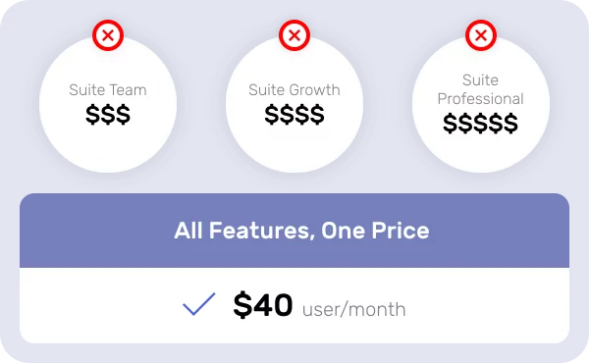Screen dimensions: 589x363
Task: Click the $40 price text
Action: (263, 305)
